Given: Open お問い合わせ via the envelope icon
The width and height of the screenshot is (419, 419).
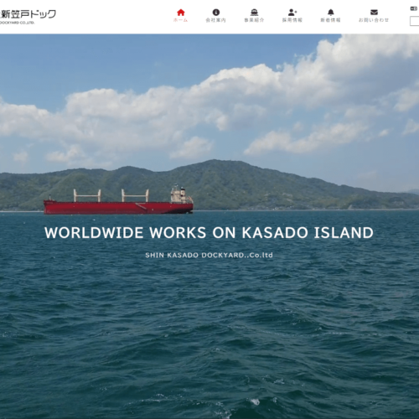Looking at the screenshot, I should 374,13.
